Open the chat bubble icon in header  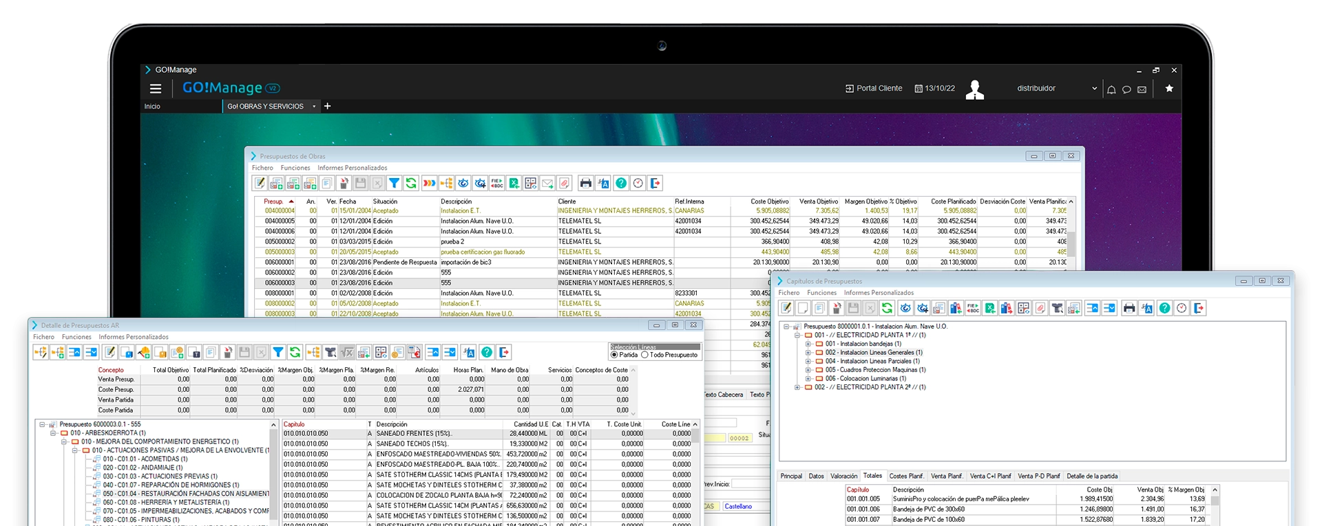pos(1126,89)
